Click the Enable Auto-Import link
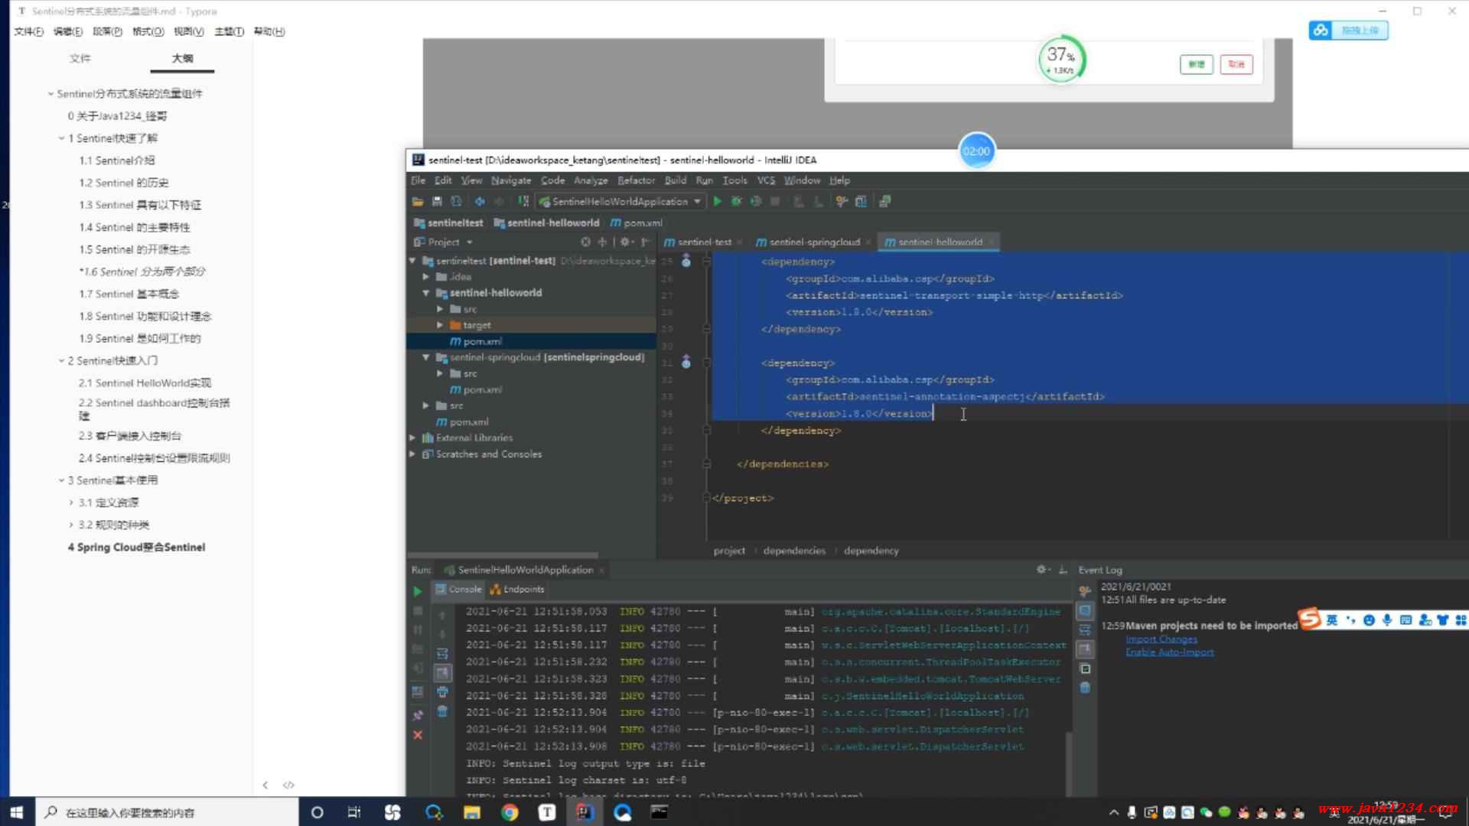 click(1169, 652)
